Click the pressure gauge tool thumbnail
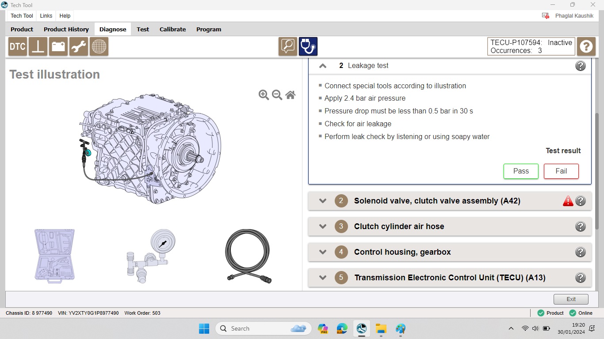The height and width of the screenshot is (339, 604). tap(151, 256)
